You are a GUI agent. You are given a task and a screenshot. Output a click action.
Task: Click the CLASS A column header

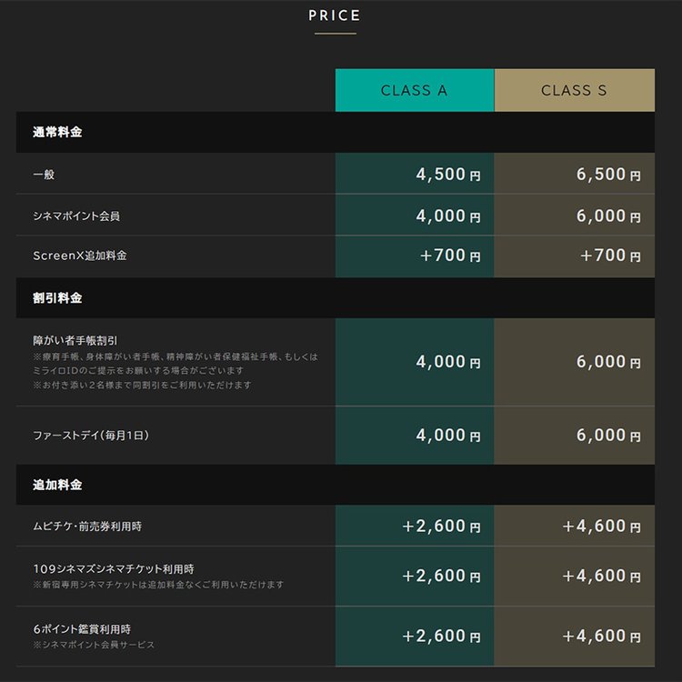414,90
